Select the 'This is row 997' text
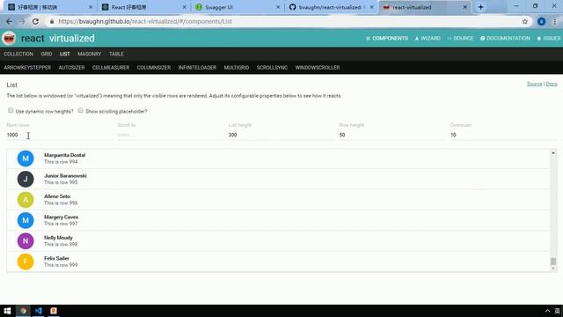This screenshot has height=317, width=563. pyautogui.click(x=61, y=224)
